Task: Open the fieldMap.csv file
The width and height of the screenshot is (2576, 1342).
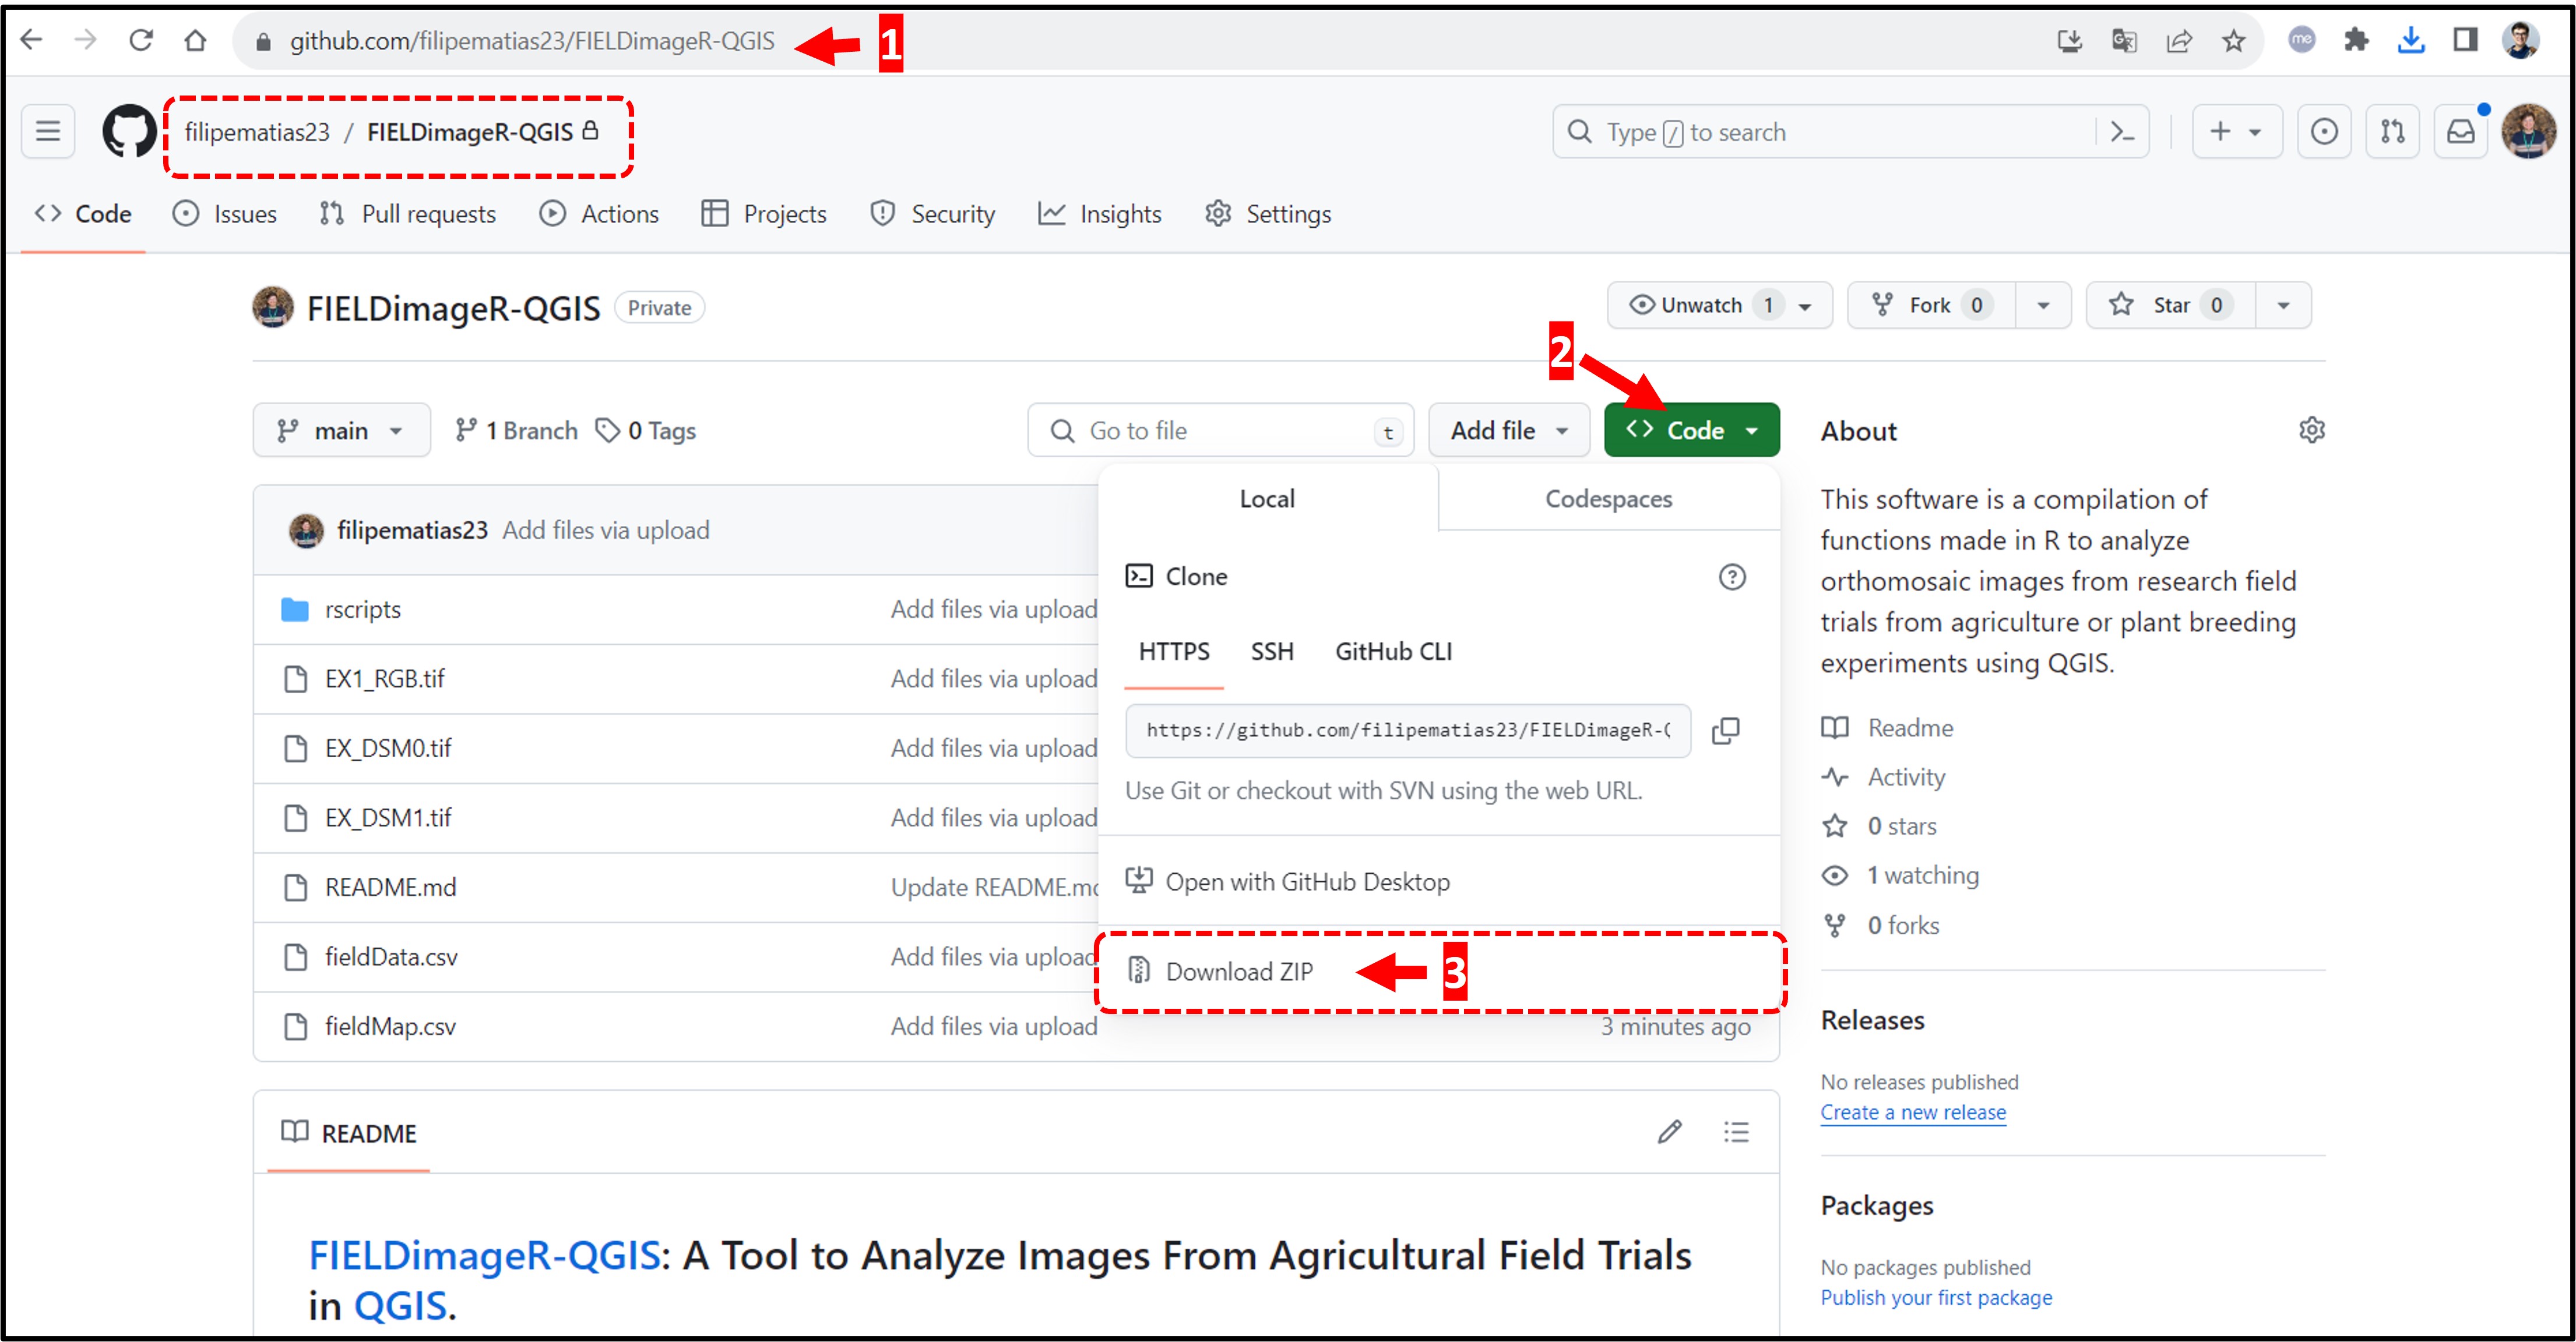Action: click(x=390, y=1026)
